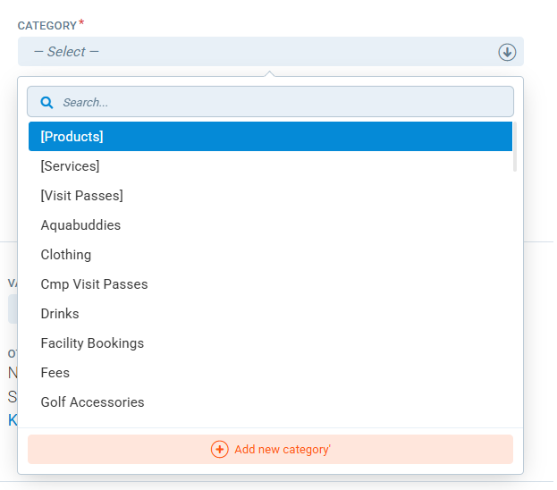Click the down-arrow icon in Category field
This screenshot has width=557, height=490.
coord(507,52)
